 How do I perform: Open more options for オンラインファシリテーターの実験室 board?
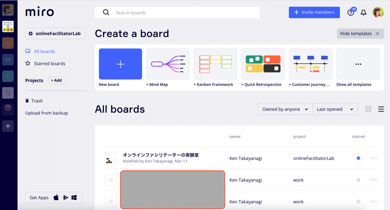tap(374, 158)
